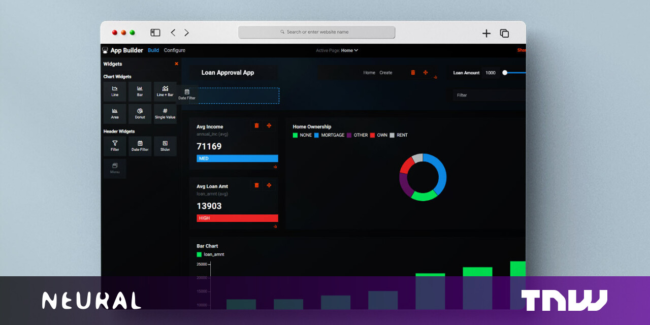Switch to the Configure tab
The height and width of the screenshot is (325, 650).
point(174,50)
